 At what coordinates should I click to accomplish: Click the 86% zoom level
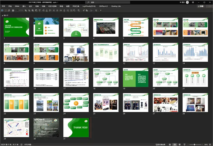[x=206, y=144]
